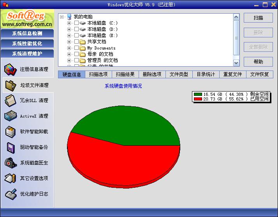Launch the 软件智能卸载 box icon
278x217 pixels.
tap(10, 132)
